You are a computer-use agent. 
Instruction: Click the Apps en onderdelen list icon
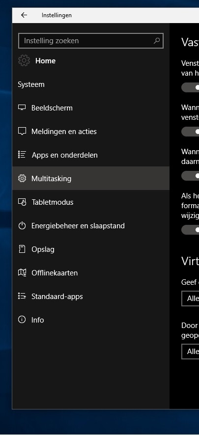click(22, 155)
